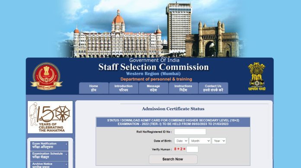Screen dimensions: 301x168
Task: Open the Instructions tab
Action: (x=183, y=88)
